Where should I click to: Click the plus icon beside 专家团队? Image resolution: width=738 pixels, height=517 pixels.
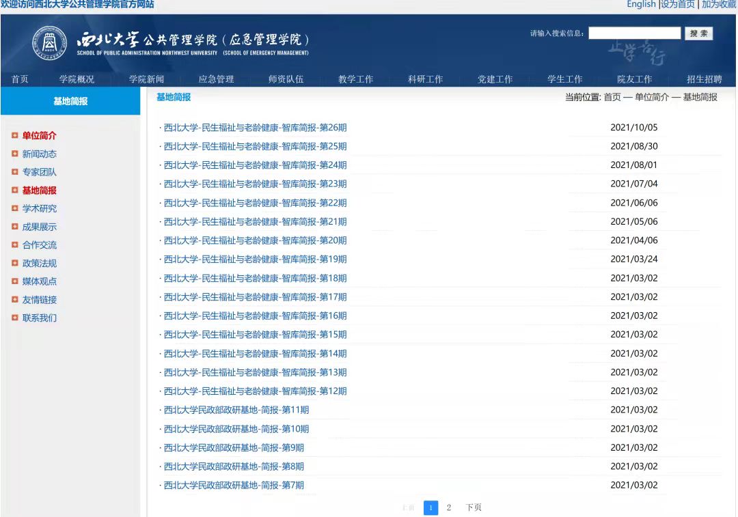pos(14,172)
